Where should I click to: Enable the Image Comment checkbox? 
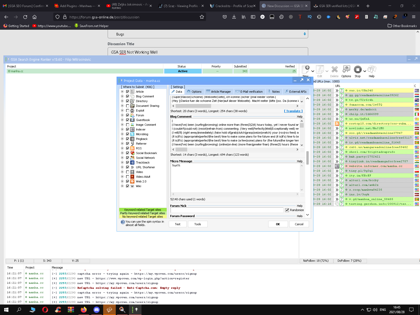(x=128, y=125)
